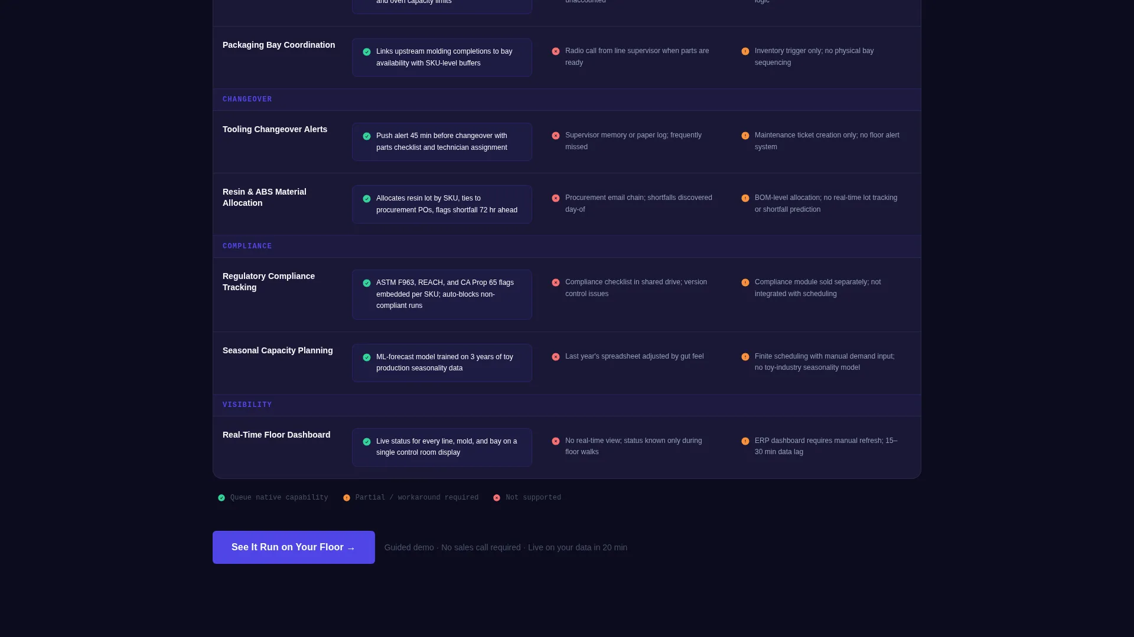The height and width of the screenshot is (637, 1134).
Task: Click Resin & ABS Material Allocation title
Action: (x=265, y=198)
